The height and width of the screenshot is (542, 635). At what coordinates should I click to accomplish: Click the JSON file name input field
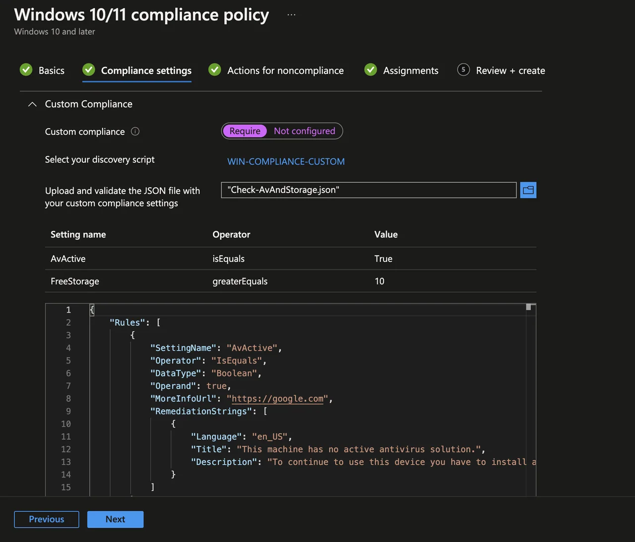(369, 190)
